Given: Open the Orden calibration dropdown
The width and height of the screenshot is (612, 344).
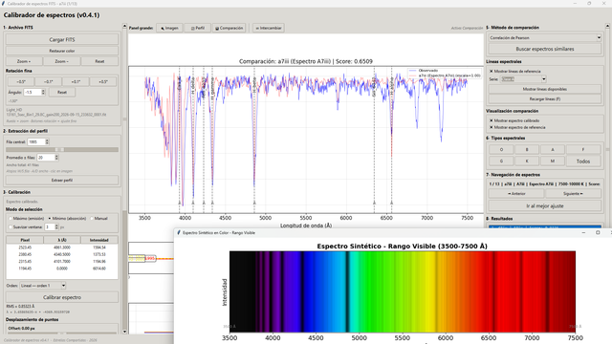Looking at the screenshot, I should [42, 286].
